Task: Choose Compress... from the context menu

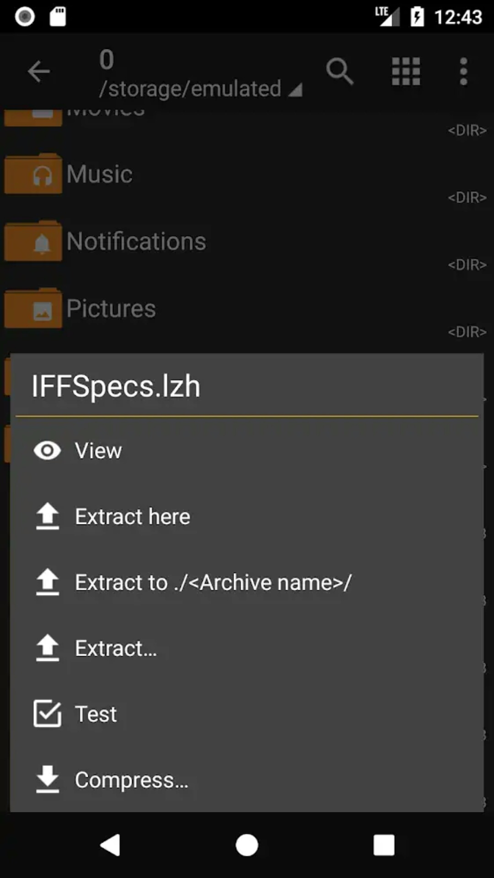Action: point(132,780)
